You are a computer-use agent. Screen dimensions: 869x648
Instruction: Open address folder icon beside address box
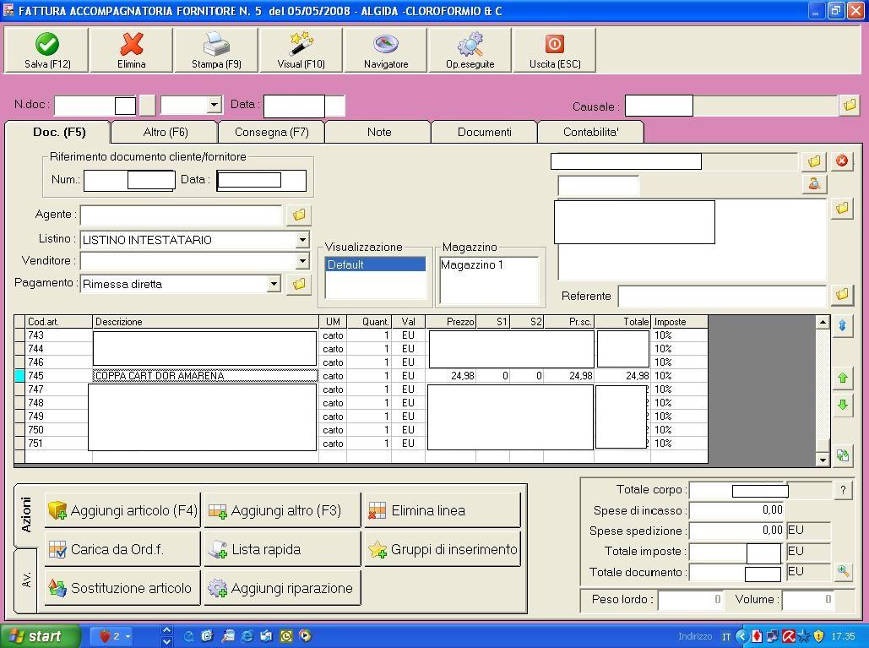pos(842,209)
